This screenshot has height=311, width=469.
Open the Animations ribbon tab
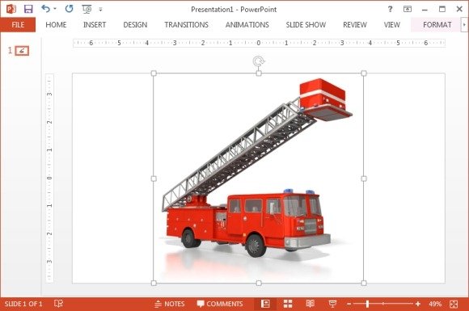247,25
